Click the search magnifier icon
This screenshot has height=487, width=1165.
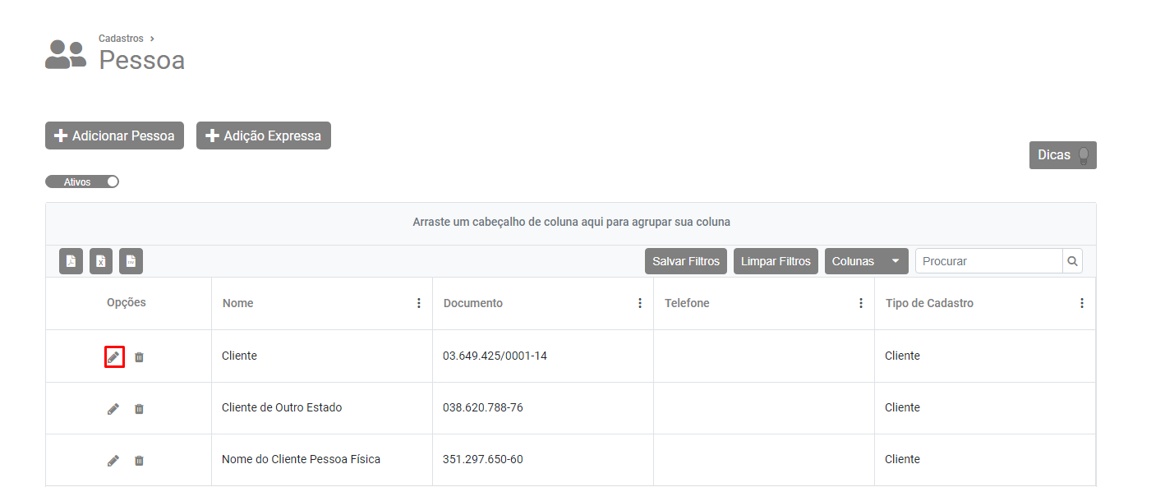click(1072, 261)
